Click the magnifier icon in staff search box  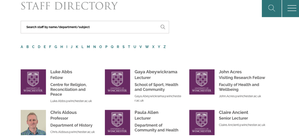click(163, 27)
